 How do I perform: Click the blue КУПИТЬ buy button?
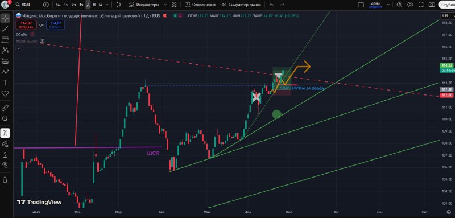pos(55,25)
